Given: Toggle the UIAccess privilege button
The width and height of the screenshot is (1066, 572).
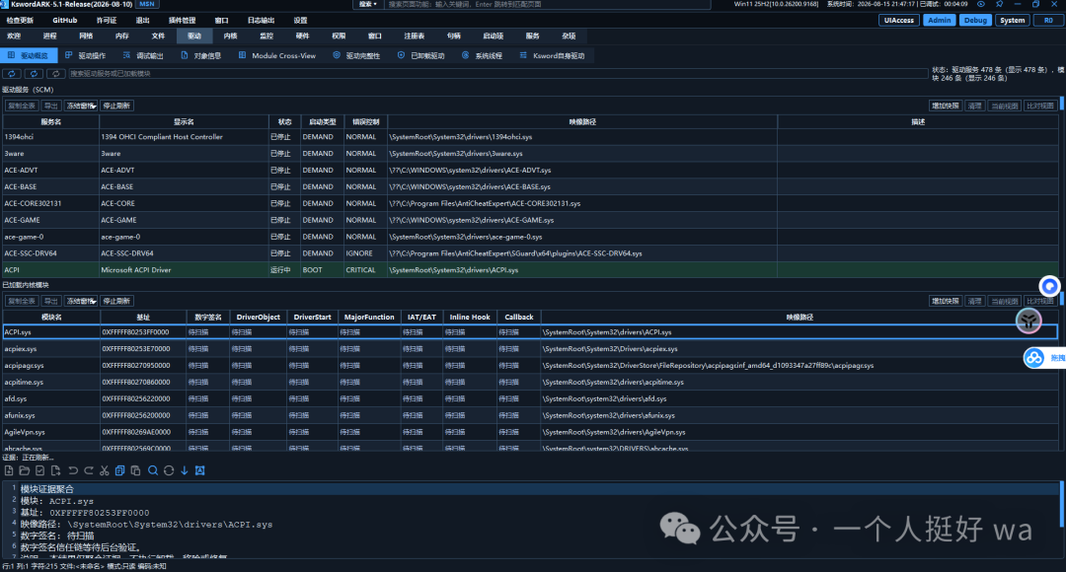Looking at the screenshot, I should click(x=899, y=21).
